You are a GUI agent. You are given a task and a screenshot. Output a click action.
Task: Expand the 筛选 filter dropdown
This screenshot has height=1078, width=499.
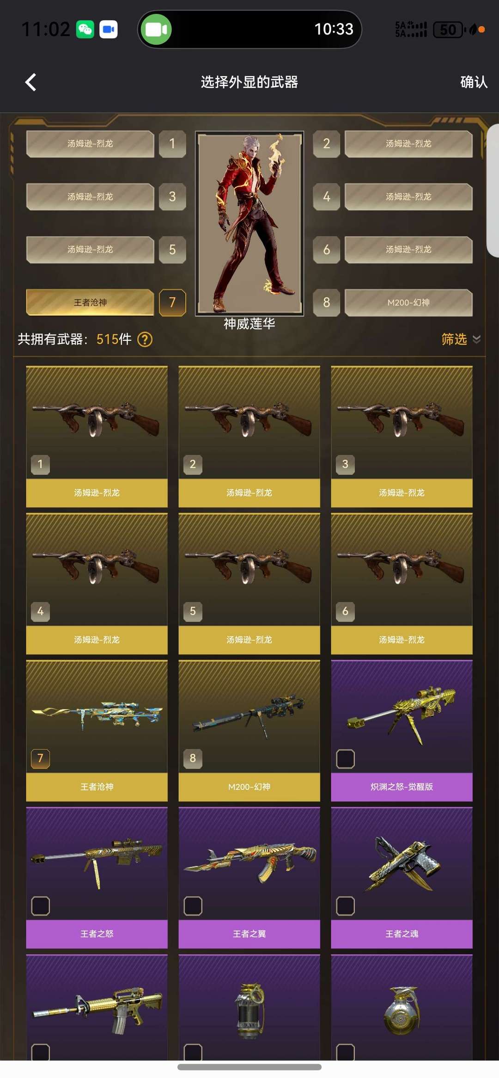coord(461,339)
